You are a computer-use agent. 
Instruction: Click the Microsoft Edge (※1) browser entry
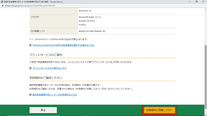[x=90, y=17]
